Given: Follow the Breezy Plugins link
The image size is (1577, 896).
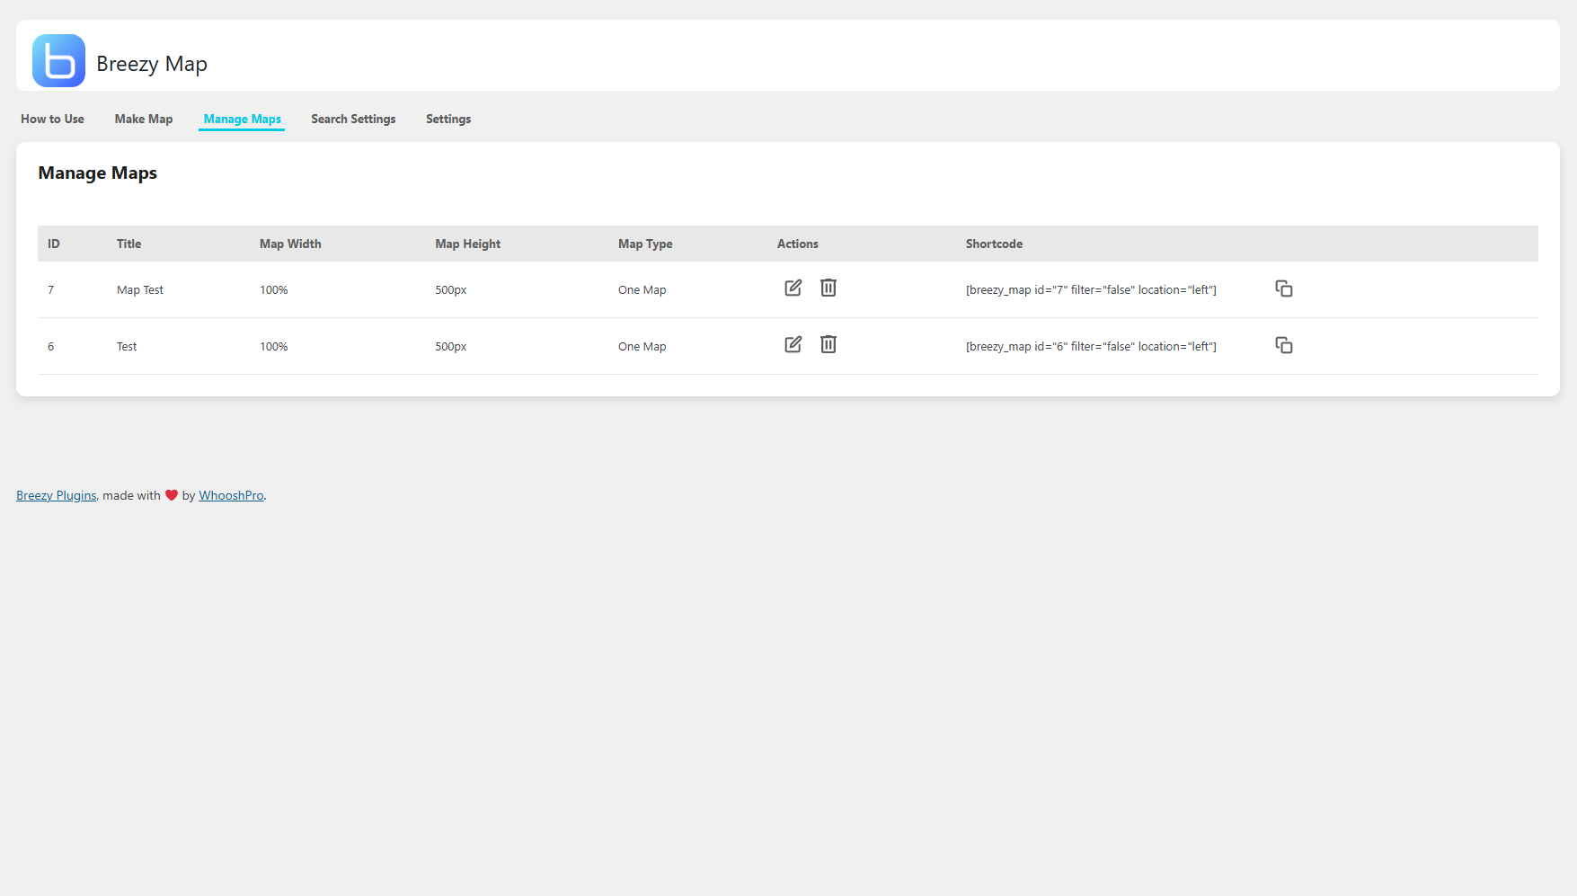Looking at the screenshot, I should pyautogui.click(x=56, y=495).
